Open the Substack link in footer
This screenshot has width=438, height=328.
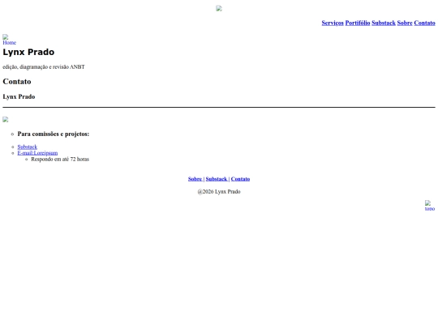(217, 179)
